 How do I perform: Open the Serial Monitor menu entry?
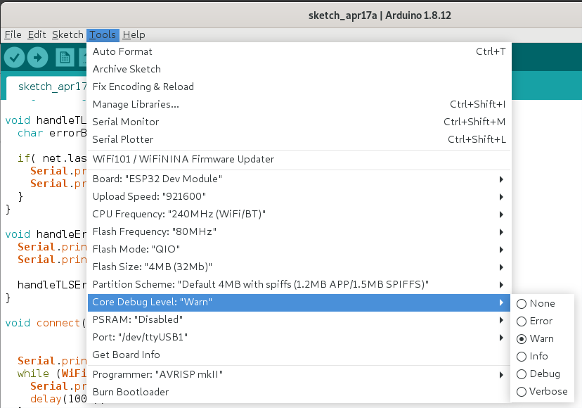click(x=299, y=122)
